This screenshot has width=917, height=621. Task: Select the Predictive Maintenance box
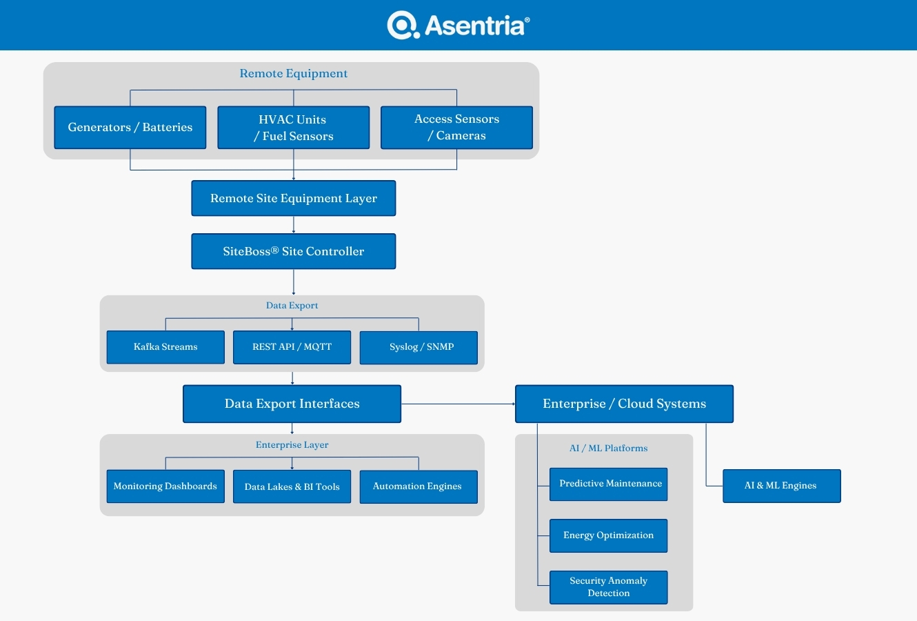click(x=609, y=484)
